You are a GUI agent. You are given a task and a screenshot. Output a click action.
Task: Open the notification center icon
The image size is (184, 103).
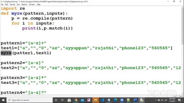pos(179,100)
